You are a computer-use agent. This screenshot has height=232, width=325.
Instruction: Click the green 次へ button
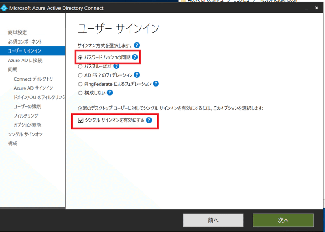click(283, 220)
